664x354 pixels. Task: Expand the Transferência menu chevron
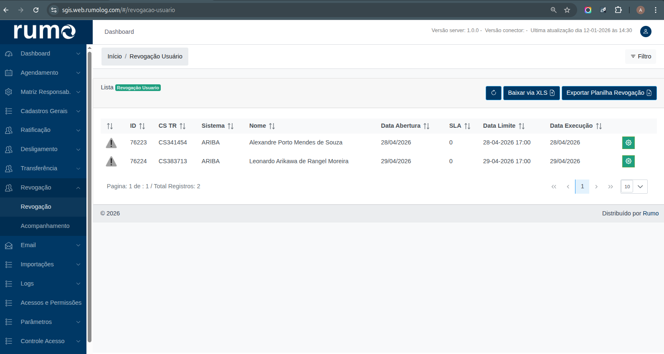[78, 169]
